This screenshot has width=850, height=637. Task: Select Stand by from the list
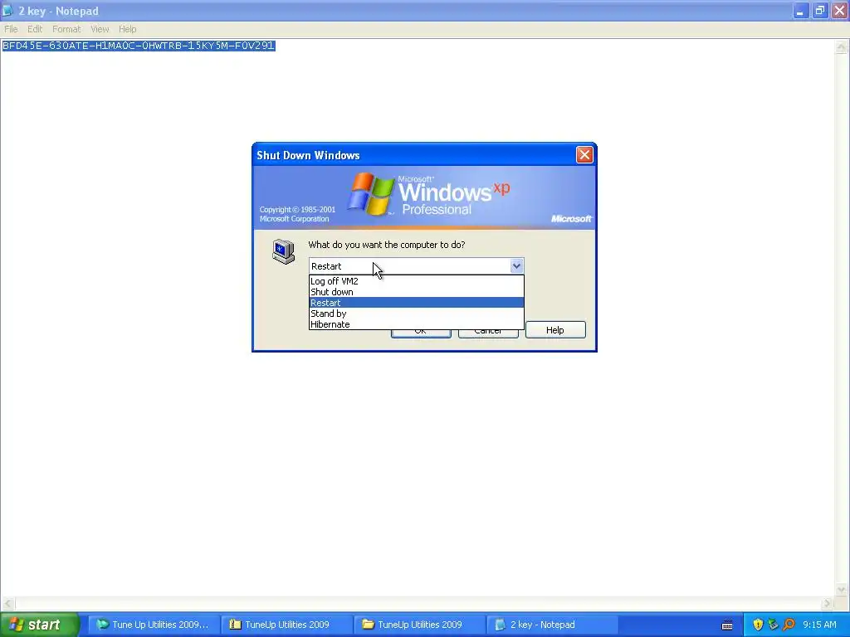pos(417,314)
